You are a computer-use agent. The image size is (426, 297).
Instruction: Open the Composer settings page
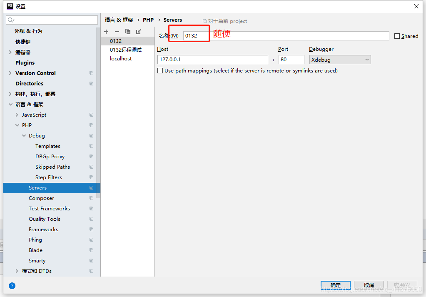[41, 198]
